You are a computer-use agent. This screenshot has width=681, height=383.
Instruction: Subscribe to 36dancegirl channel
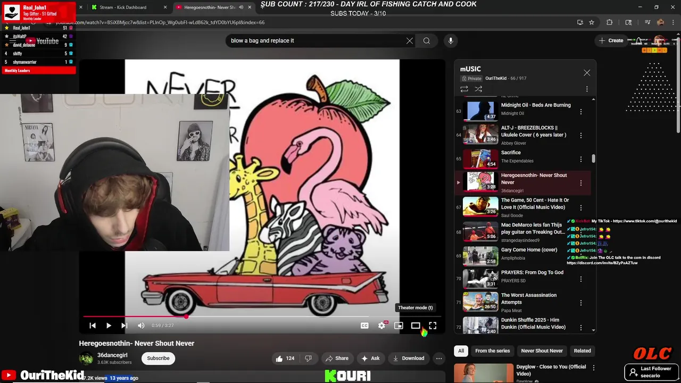[x=158, y=358]
